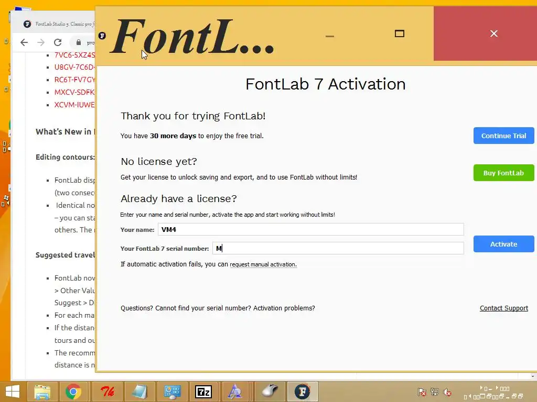This screenshot has width=537, height=402.
Task: Close the FontLab activation window
Action: click(493, 33)
